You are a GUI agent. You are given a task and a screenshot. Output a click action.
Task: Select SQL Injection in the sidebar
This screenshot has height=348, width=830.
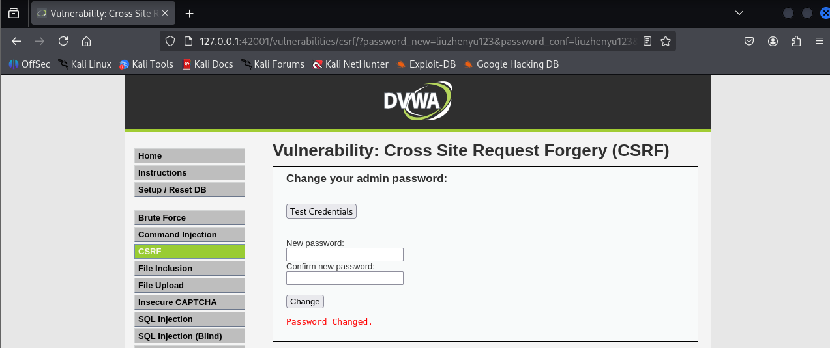[x=190, y=319]
